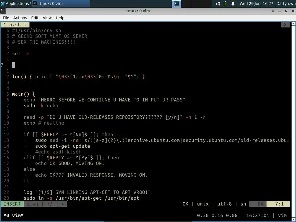Select the a.sh vim tab
296x222 pixels.
[x=15, y=25]
